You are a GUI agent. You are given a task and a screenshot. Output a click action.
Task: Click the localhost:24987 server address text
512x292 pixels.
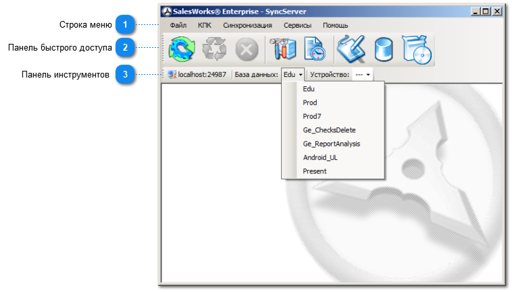point(202,75)
